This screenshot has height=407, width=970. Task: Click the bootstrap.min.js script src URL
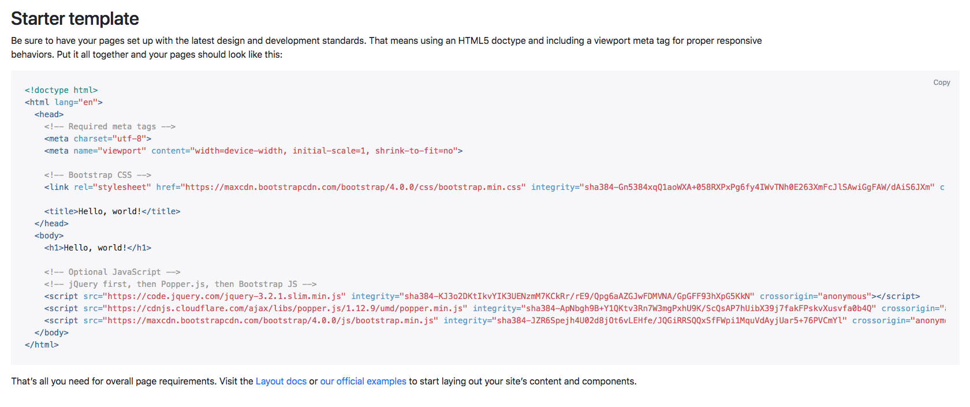pos(270,320)
